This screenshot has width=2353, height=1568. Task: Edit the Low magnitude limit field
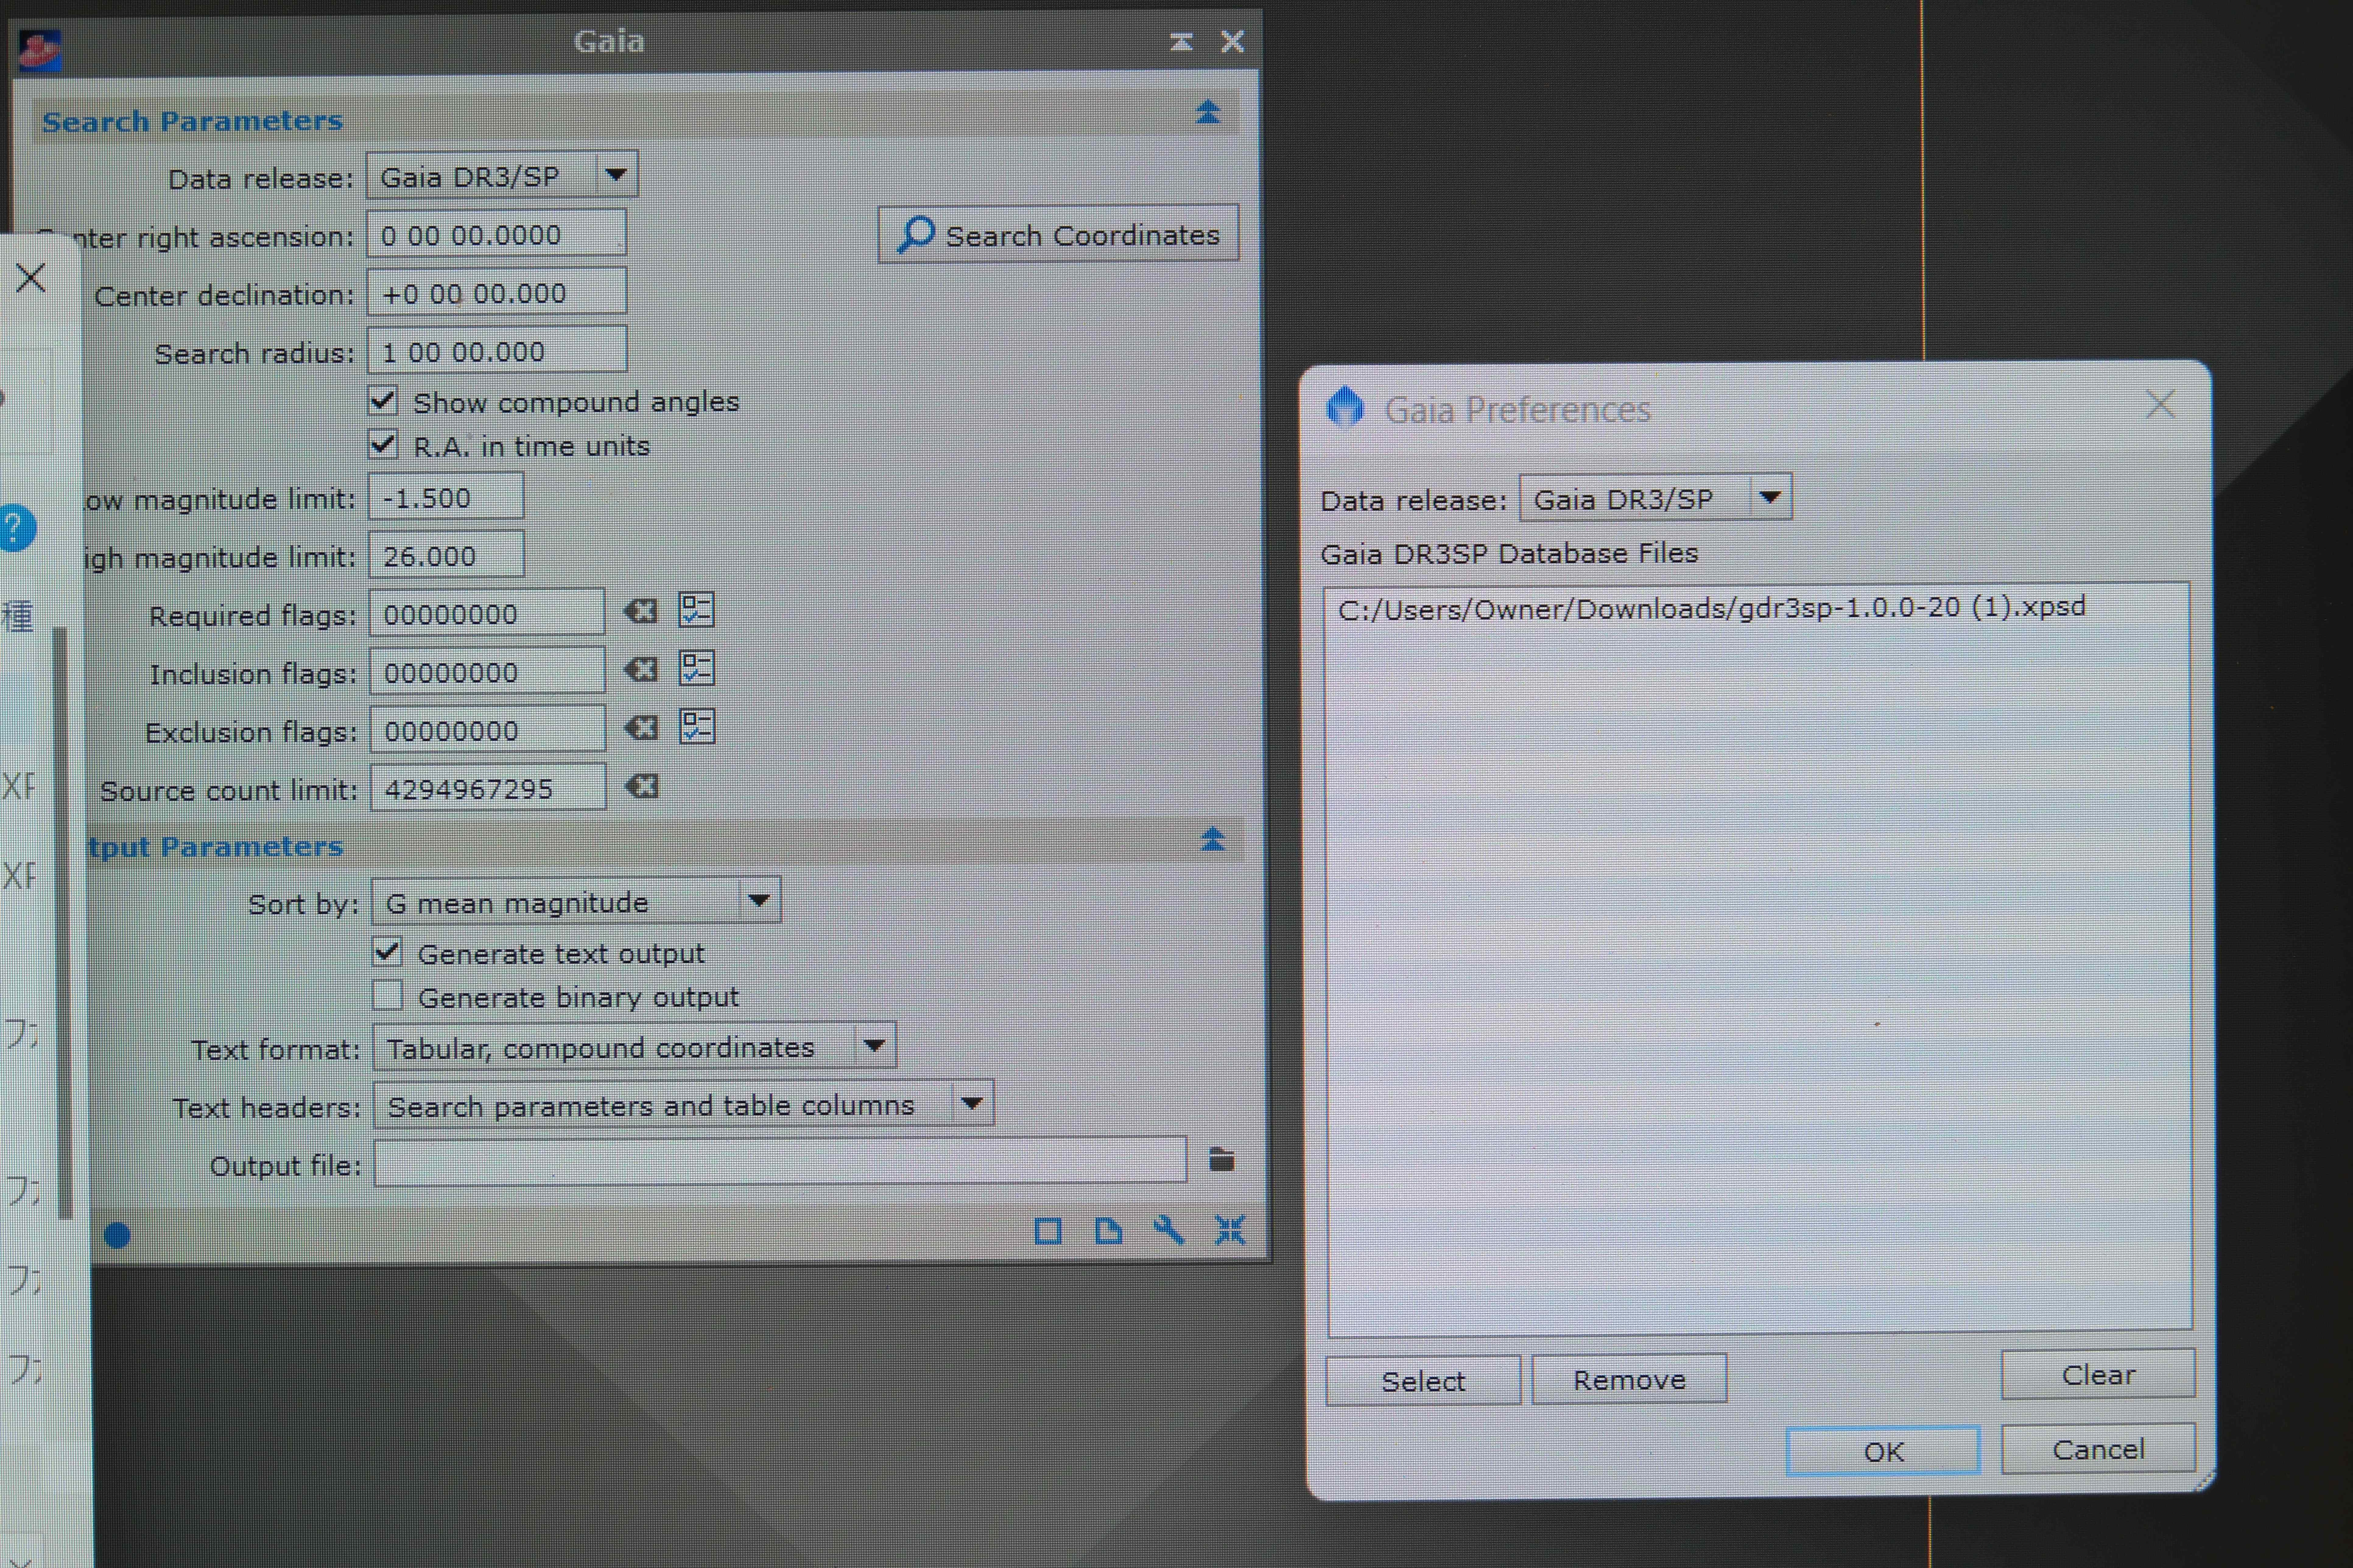click(x=446, y=497)
